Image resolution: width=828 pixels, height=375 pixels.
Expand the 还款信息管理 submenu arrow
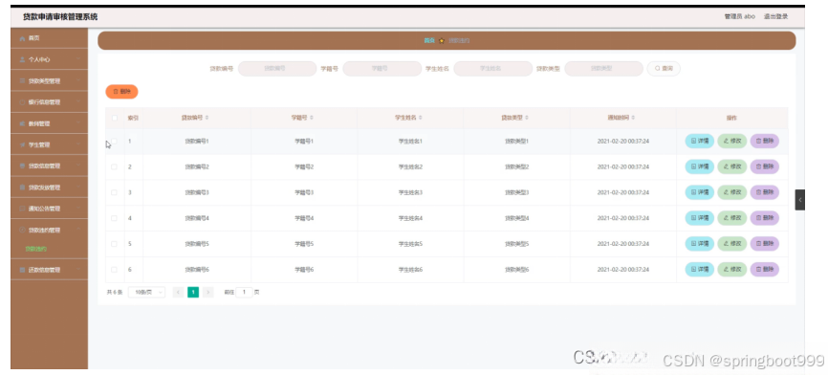(x=78, y=270)
